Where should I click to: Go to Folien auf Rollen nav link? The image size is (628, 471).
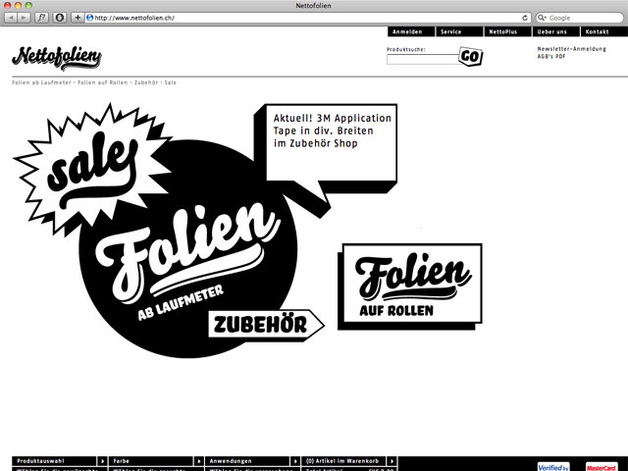pyautogui.click(x=102, y=82)
